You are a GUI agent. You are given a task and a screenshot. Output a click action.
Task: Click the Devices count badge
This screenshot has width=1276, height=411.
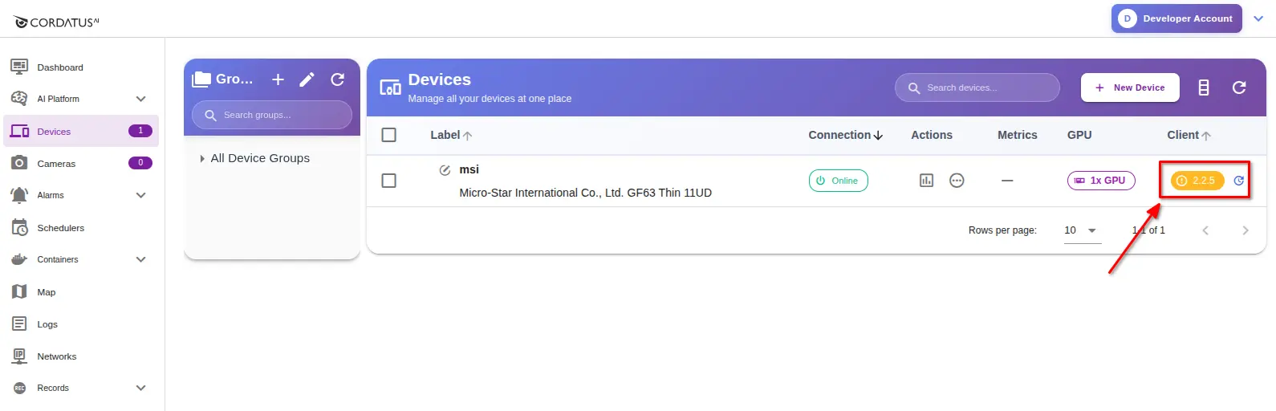tap(140, 131)
